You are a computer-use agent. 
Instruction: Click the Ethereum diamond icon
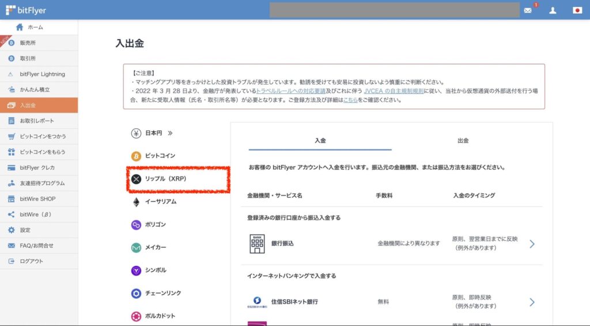tap(136, 202)
